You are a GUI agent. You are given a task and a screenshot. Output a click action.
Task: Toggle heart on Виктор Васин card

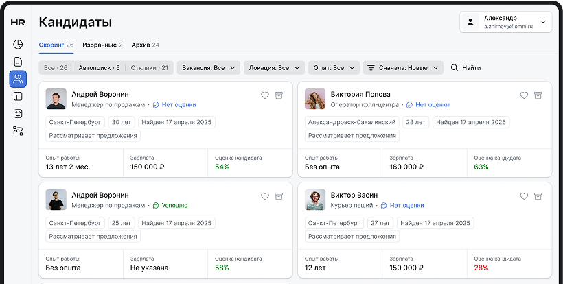(x=524, y=196)
